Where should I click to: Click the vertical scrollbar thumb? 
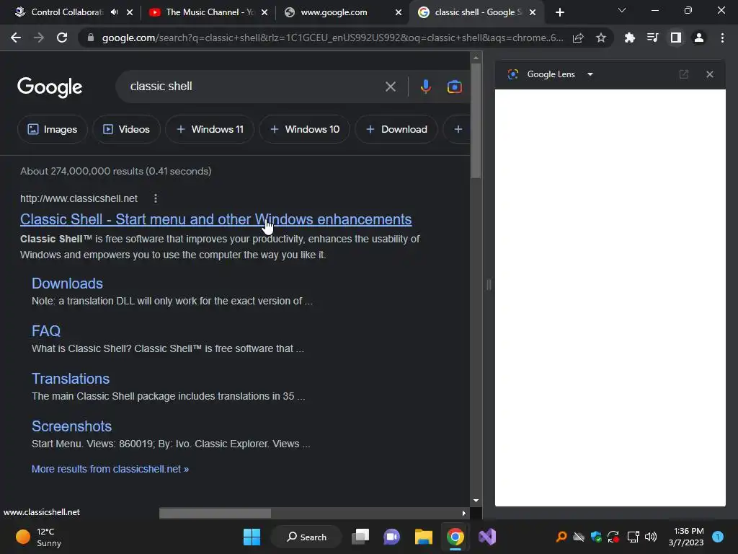coord(476,120)
